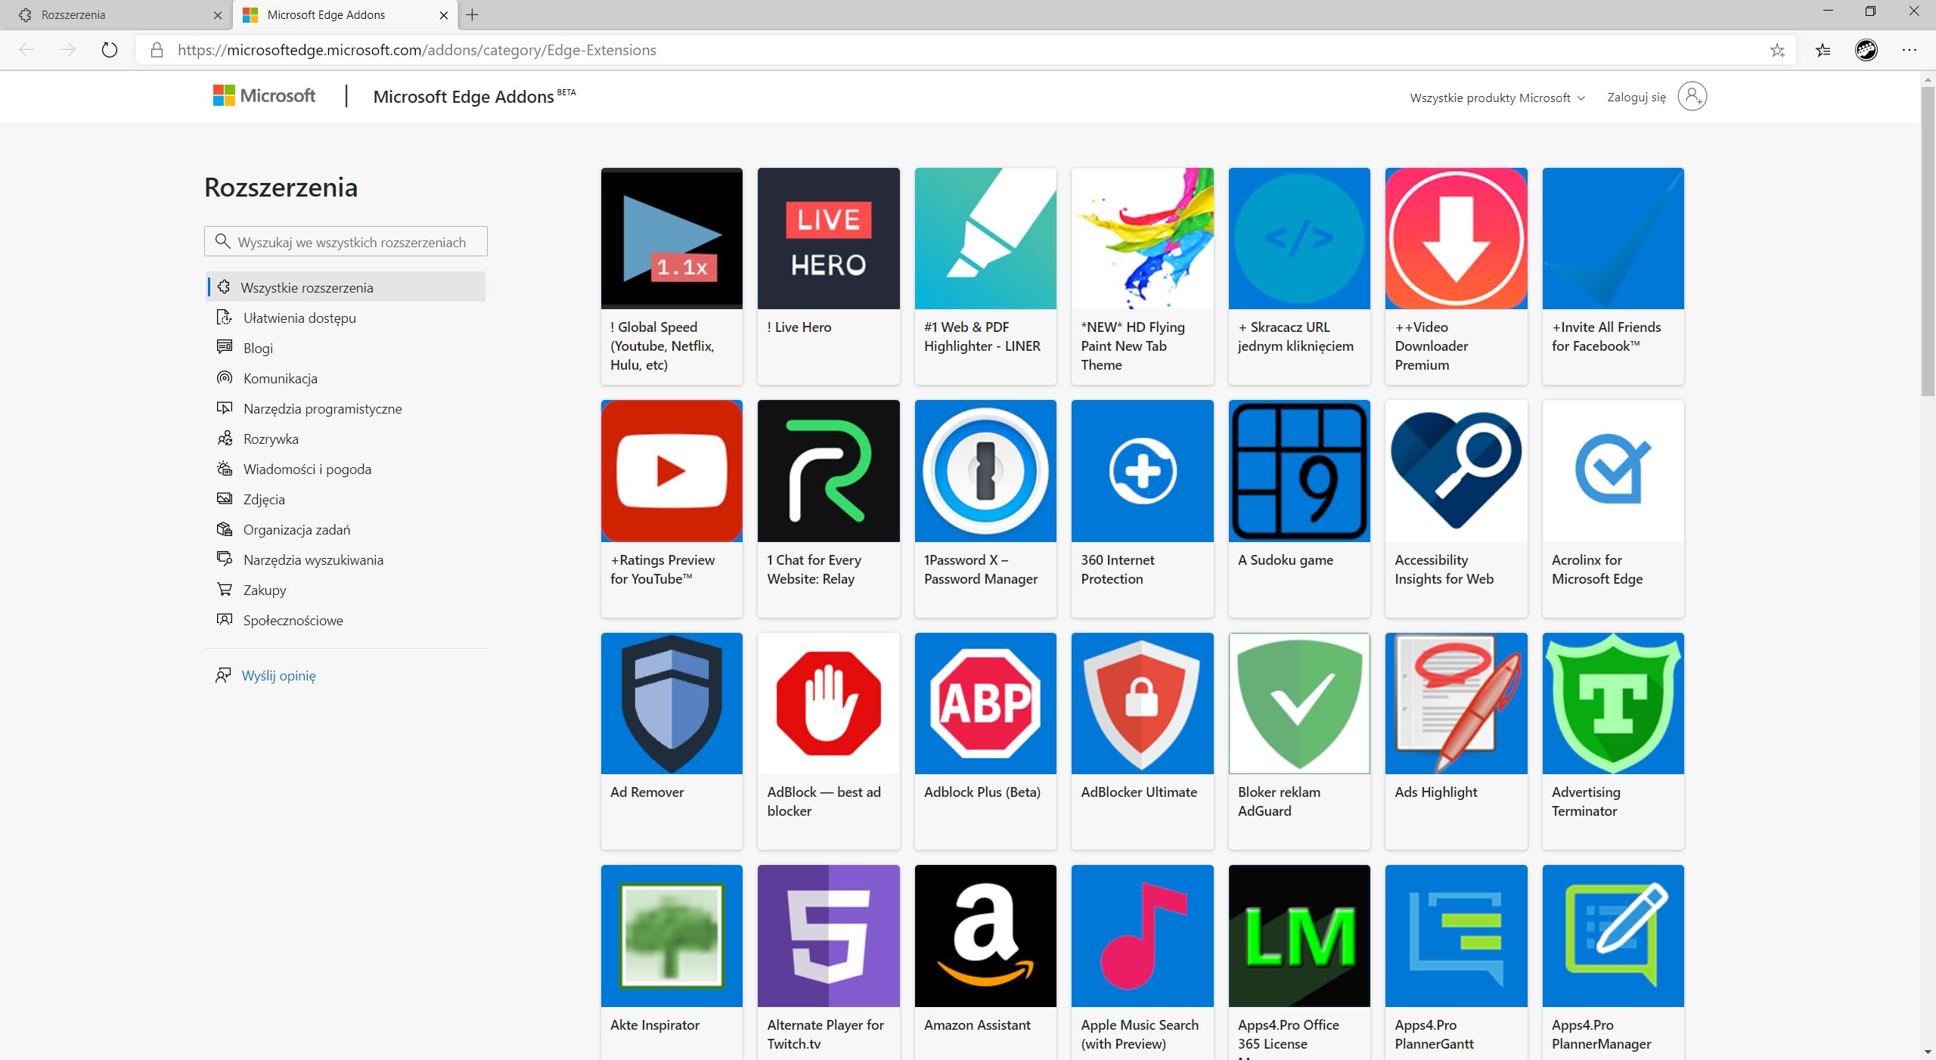Select the Narzędzia programistyczne category

[x=322, y=408]
